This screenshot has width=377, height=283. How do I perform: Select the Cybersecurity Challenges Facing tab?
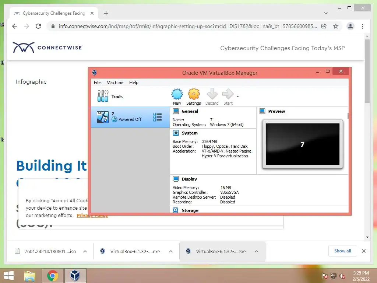click(x=54, y=13)
